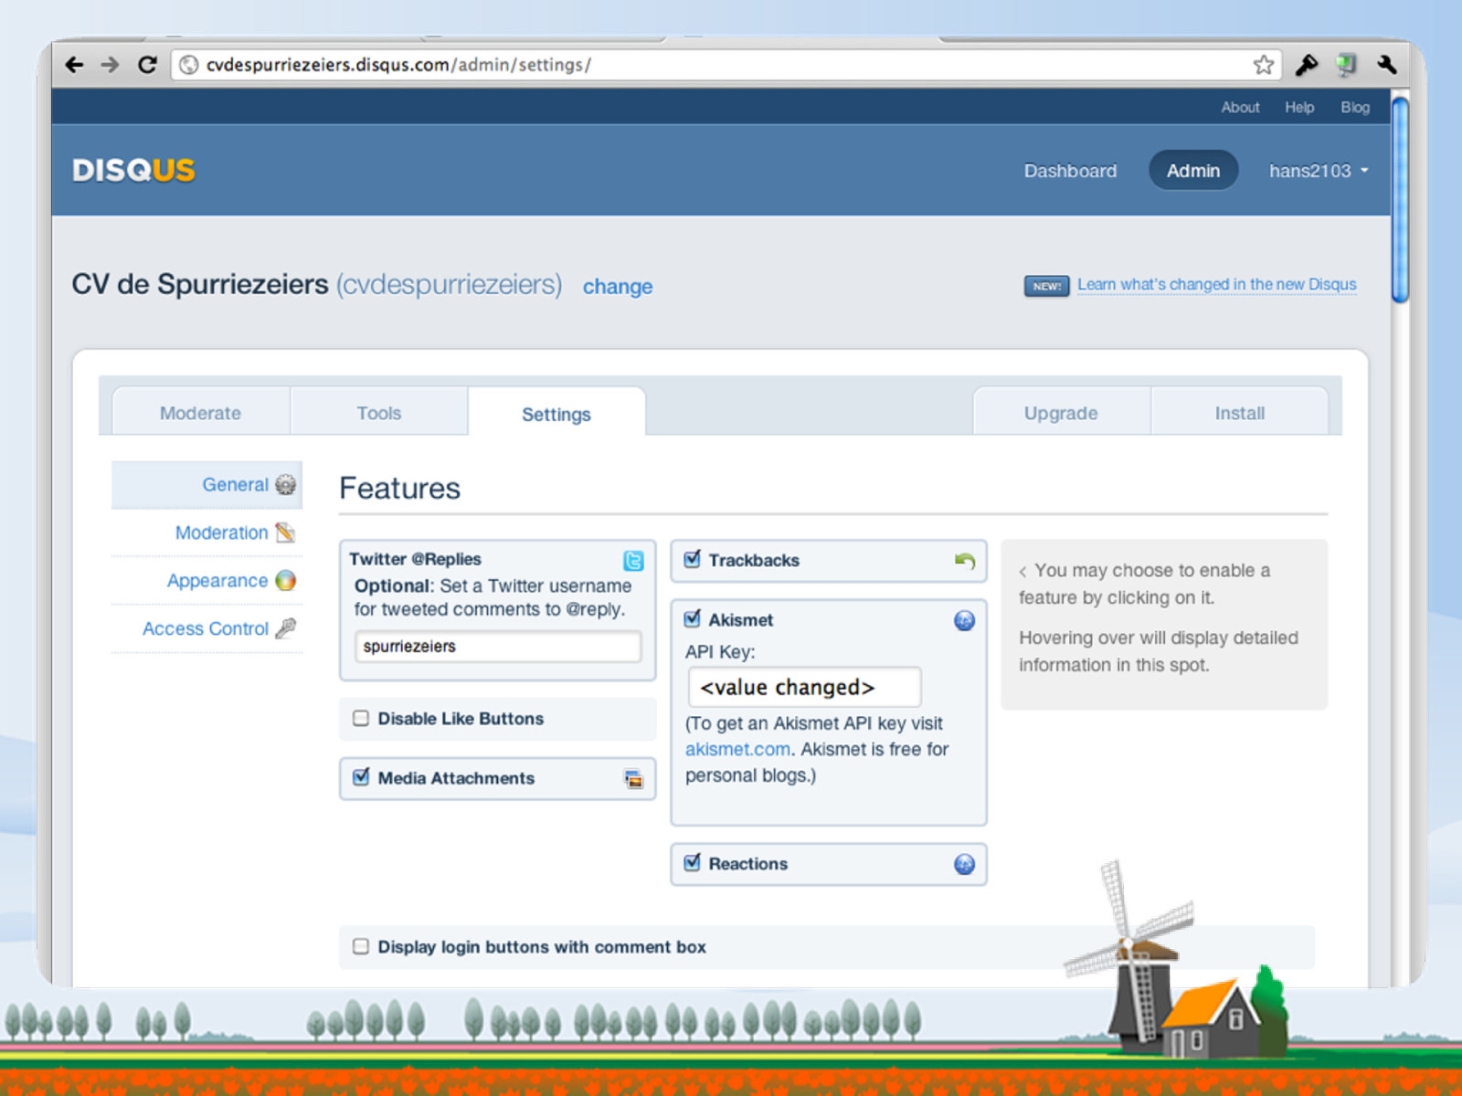Click the Dashboard link
Screen dimensions: 1462x1096
pyautogui.click(x=1070, y=171)
